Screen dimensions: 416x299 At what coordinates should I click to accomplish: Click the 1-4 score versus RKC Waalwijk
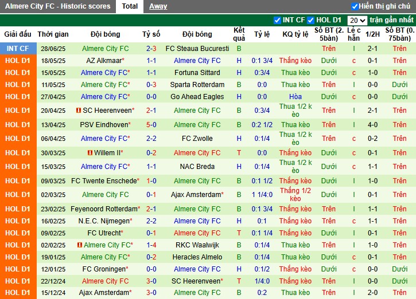151,245
